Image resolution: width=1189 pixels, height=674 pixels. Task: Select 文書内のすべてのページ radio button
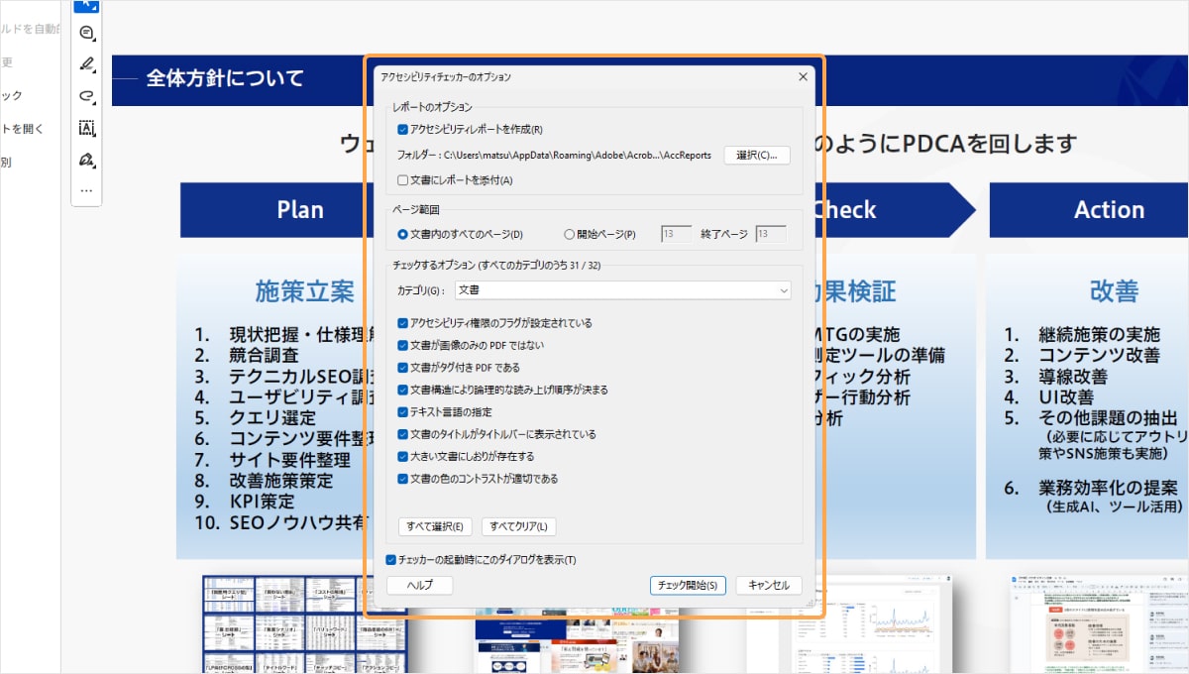pos(402,235)
